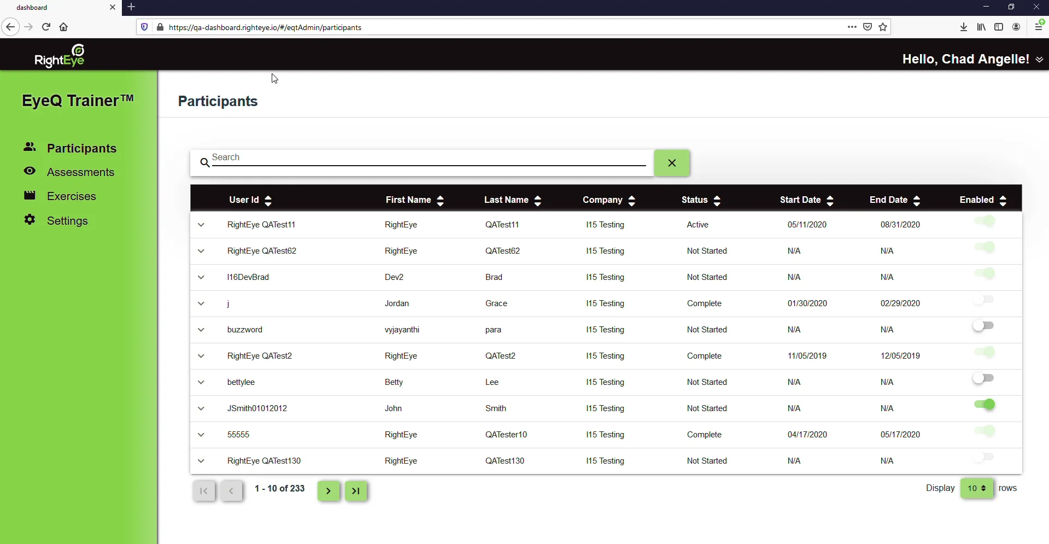The width and height of the screenshot is (1049, 544).
Task: Expand the JSmith01012012 row
Action: pos(201,408)
